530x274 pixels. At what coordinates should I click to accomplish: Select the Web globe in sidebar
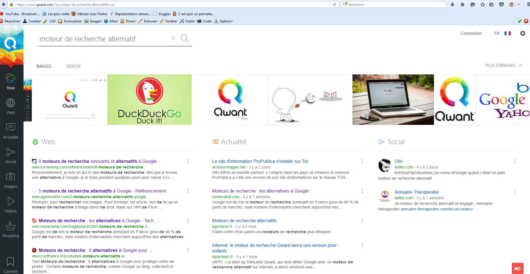pos(11,106)
